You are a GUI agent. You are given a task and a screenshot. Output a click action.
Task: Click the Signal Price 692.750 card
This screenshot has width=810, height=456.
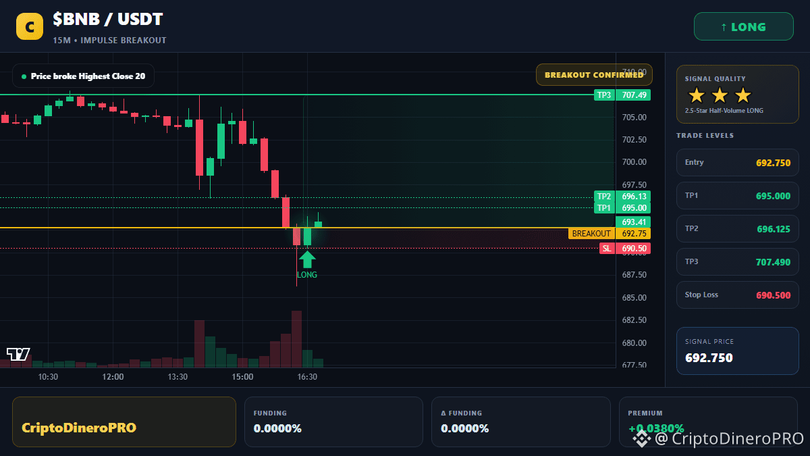click(737, 351)
